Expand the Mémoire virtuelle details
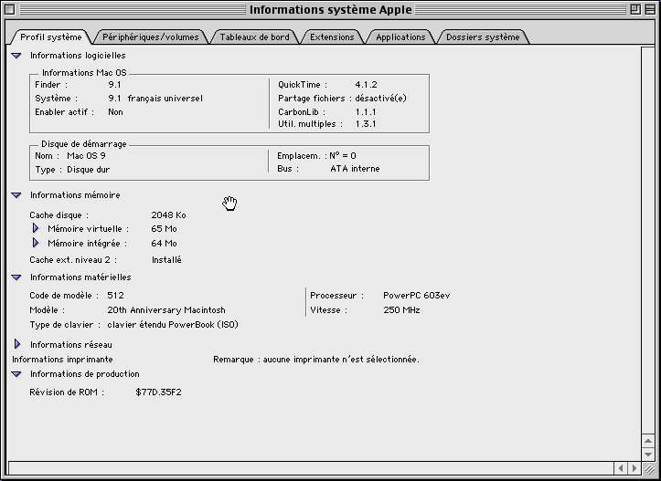This screenshot has width=661, height=481. pyautogui.click(x=36, y=228)
